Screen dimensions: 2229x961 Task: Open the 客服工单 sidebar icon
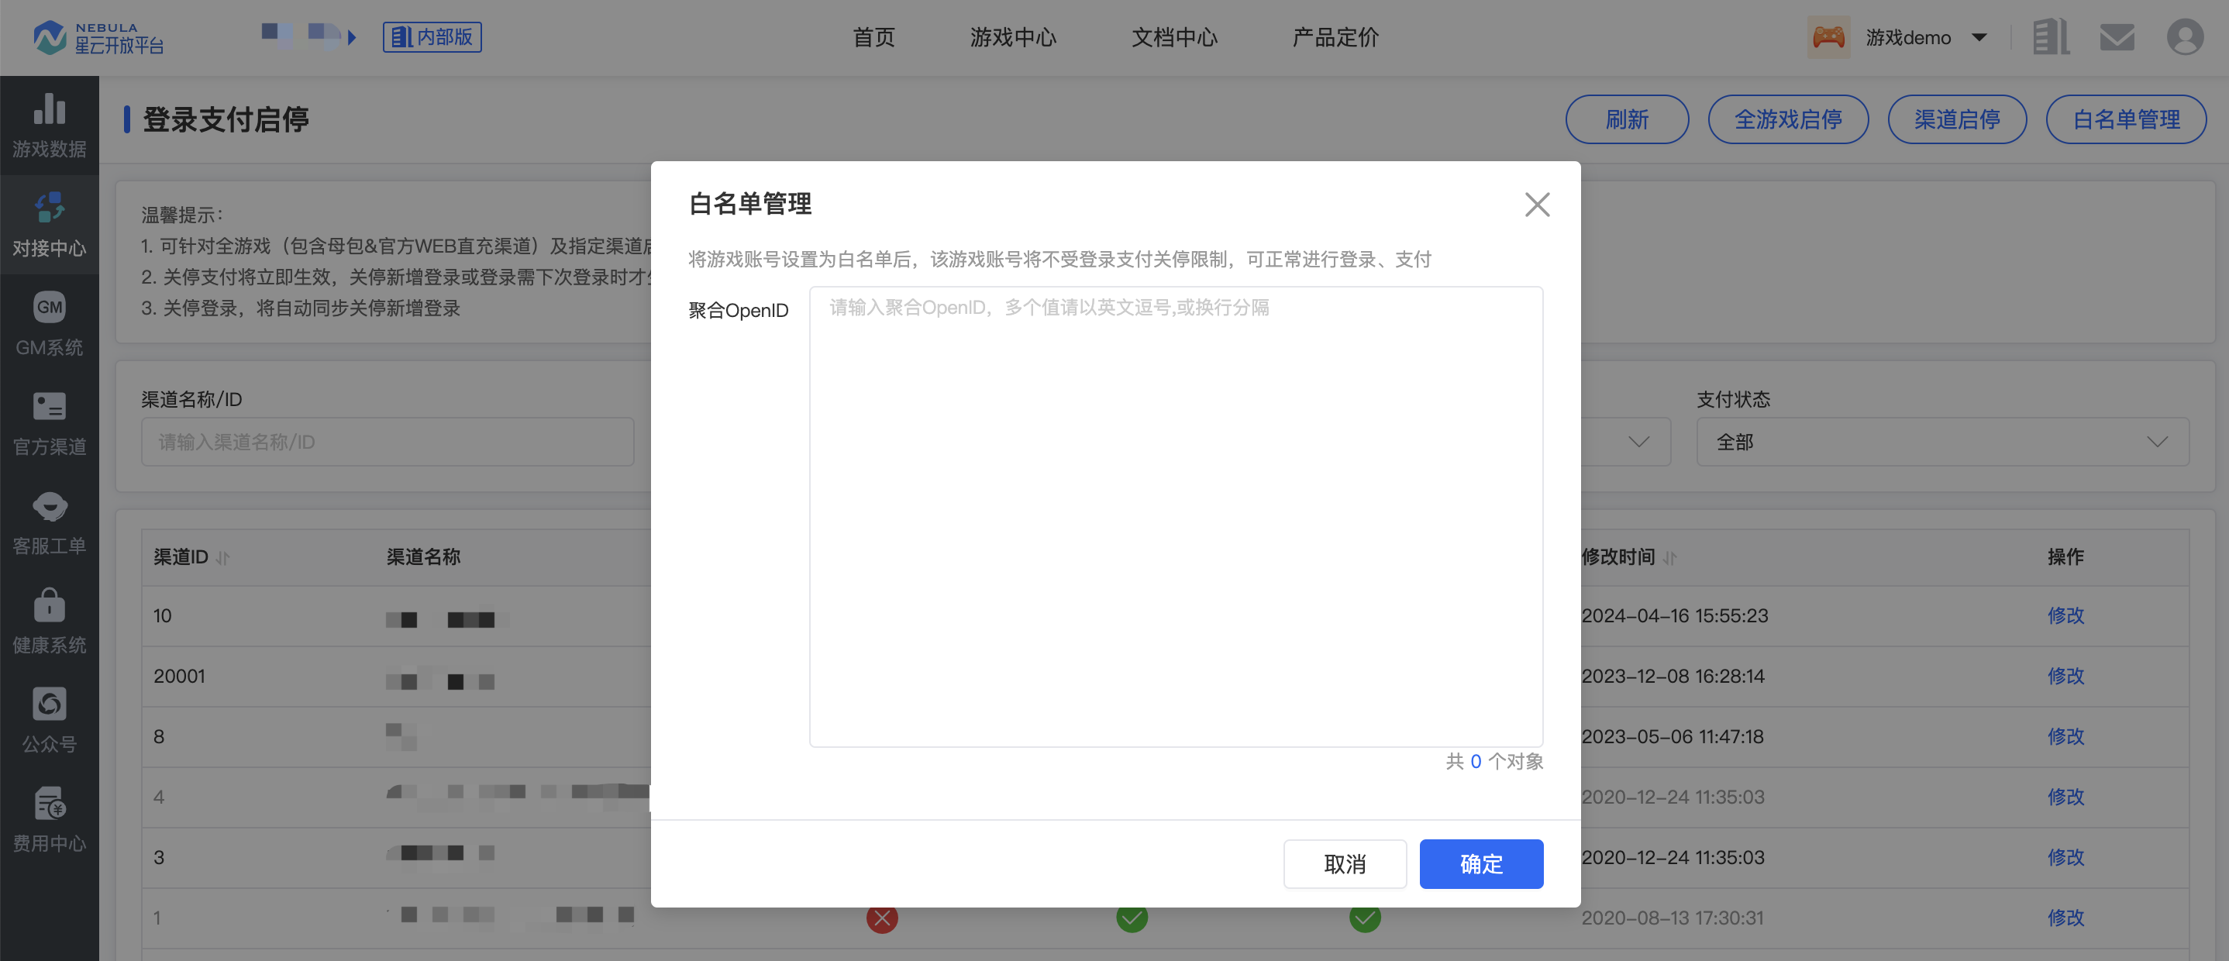coord(50,506)
